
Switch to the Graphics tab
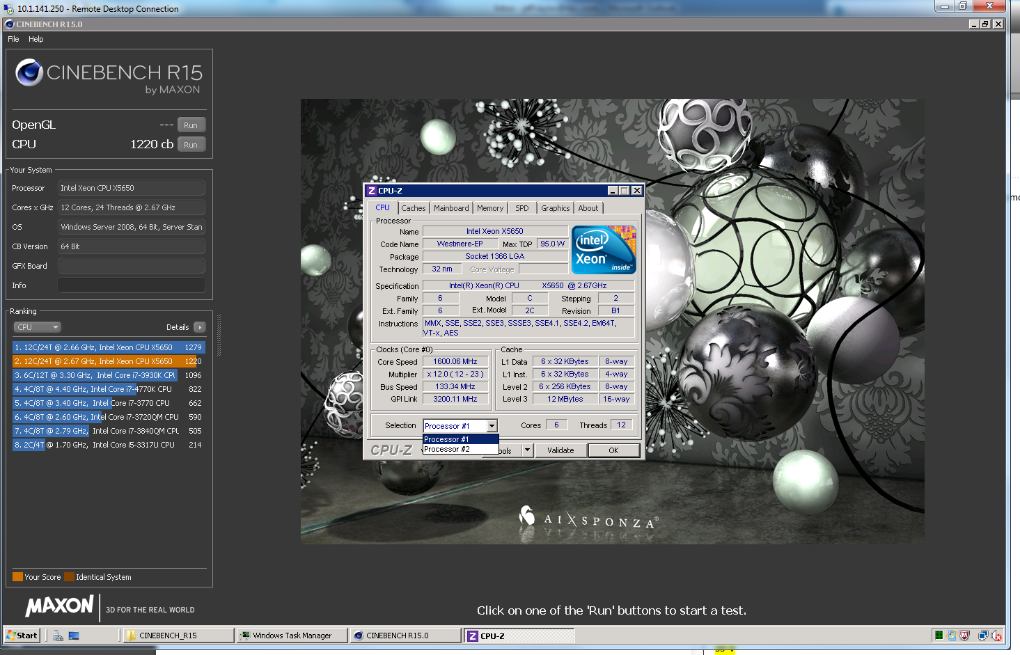(x=556, y=208)
